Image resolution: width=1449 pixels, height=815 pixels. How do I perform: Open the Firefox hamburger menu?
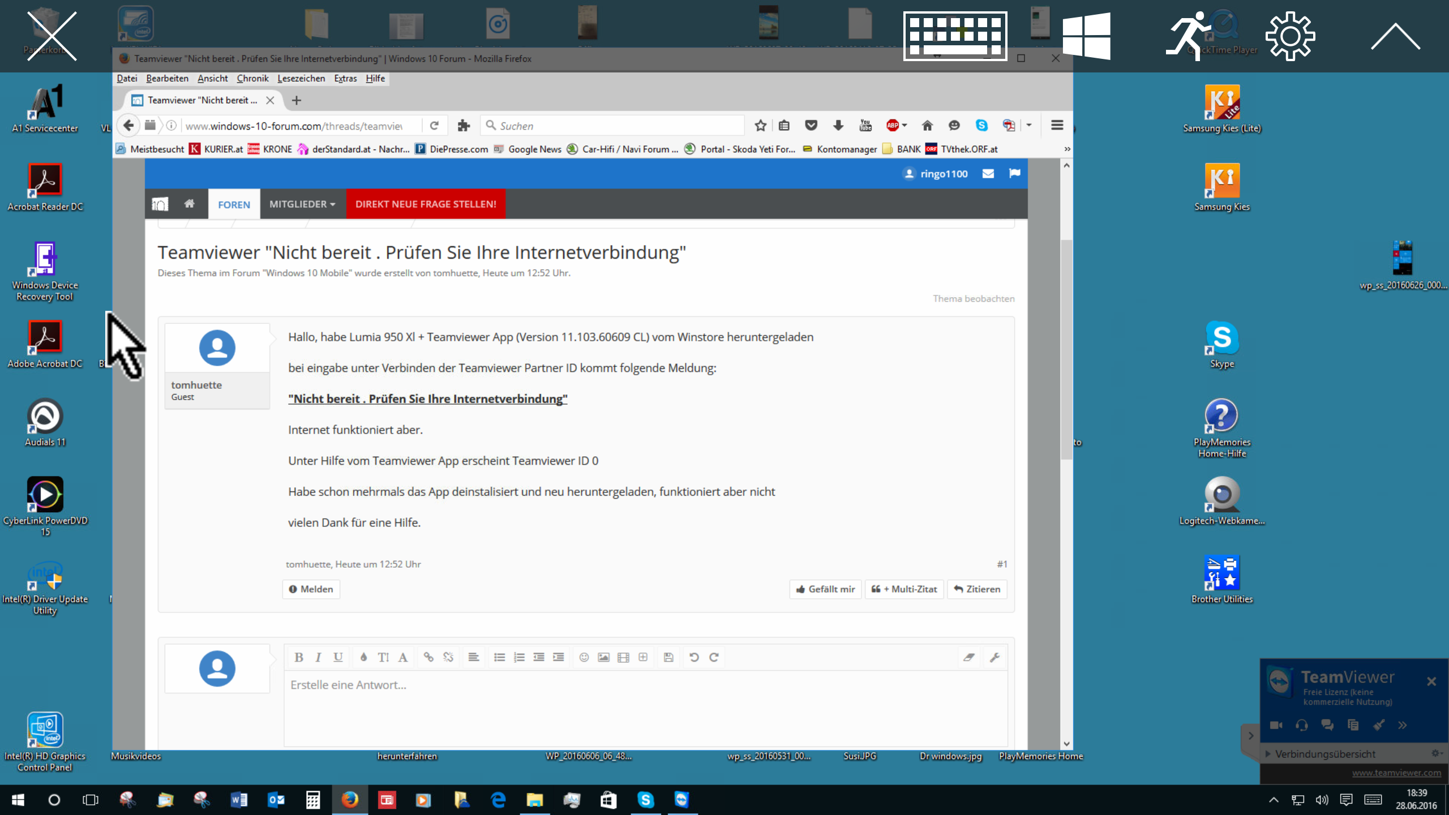tap(1057, 126)
